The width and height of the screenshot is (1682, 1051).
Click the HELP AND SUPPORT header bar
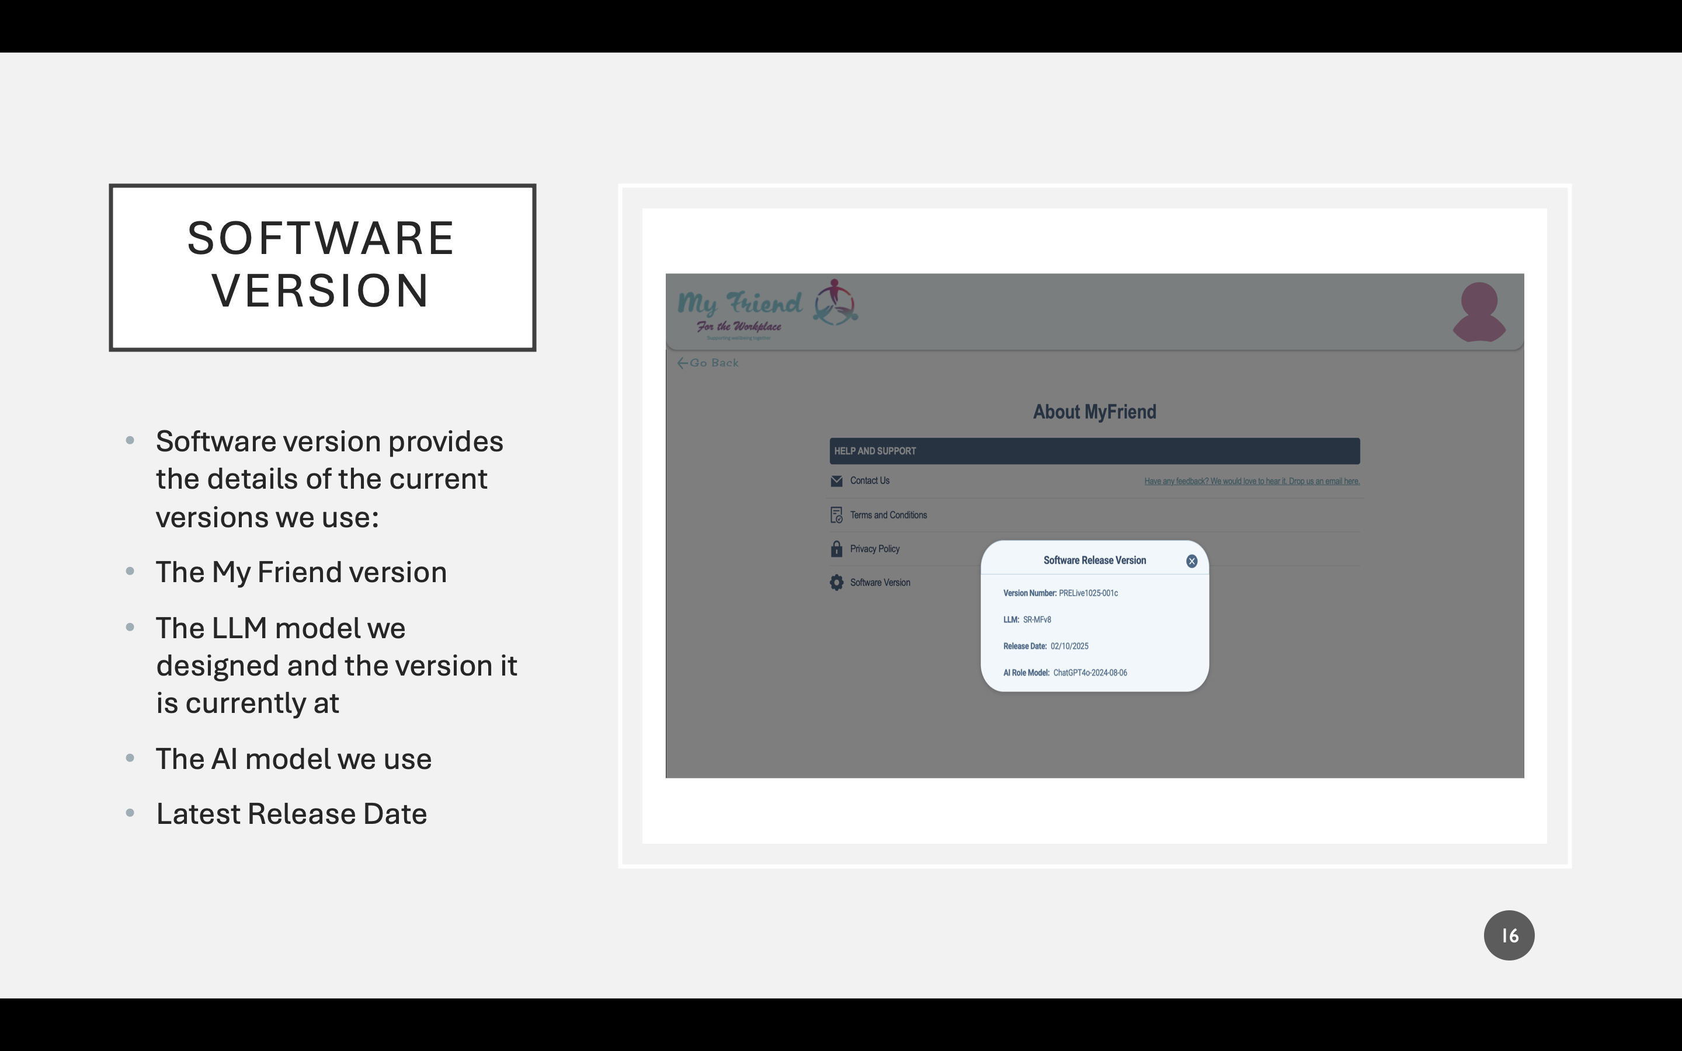coord(1094,451)
